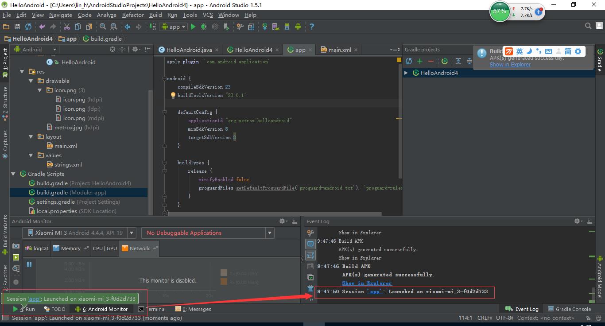
Task: Switch to the main.xml editor tab
Action: pos(339,50)
